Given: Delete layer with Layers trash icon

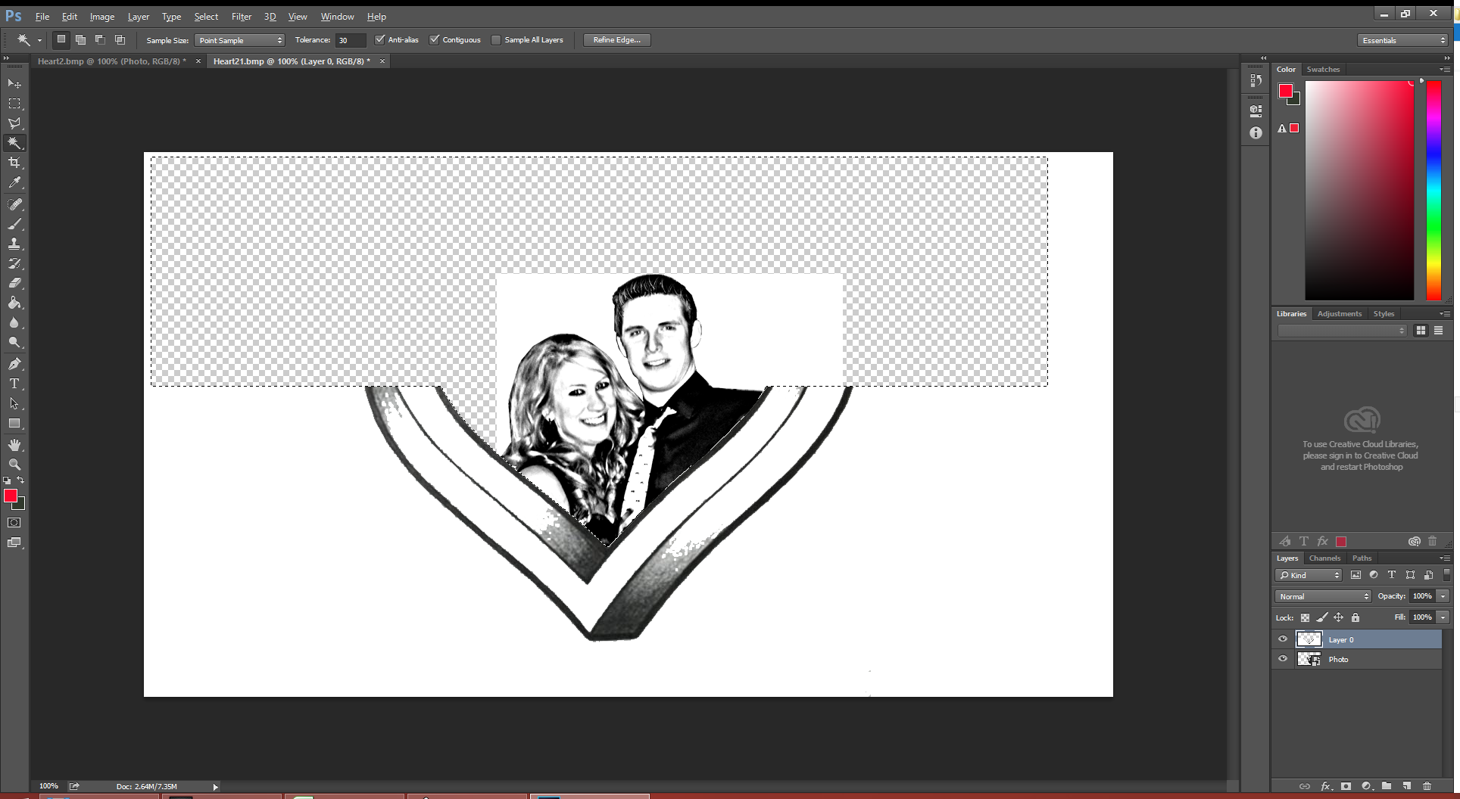Looking at the screenshot, I should pos(1427,786).
